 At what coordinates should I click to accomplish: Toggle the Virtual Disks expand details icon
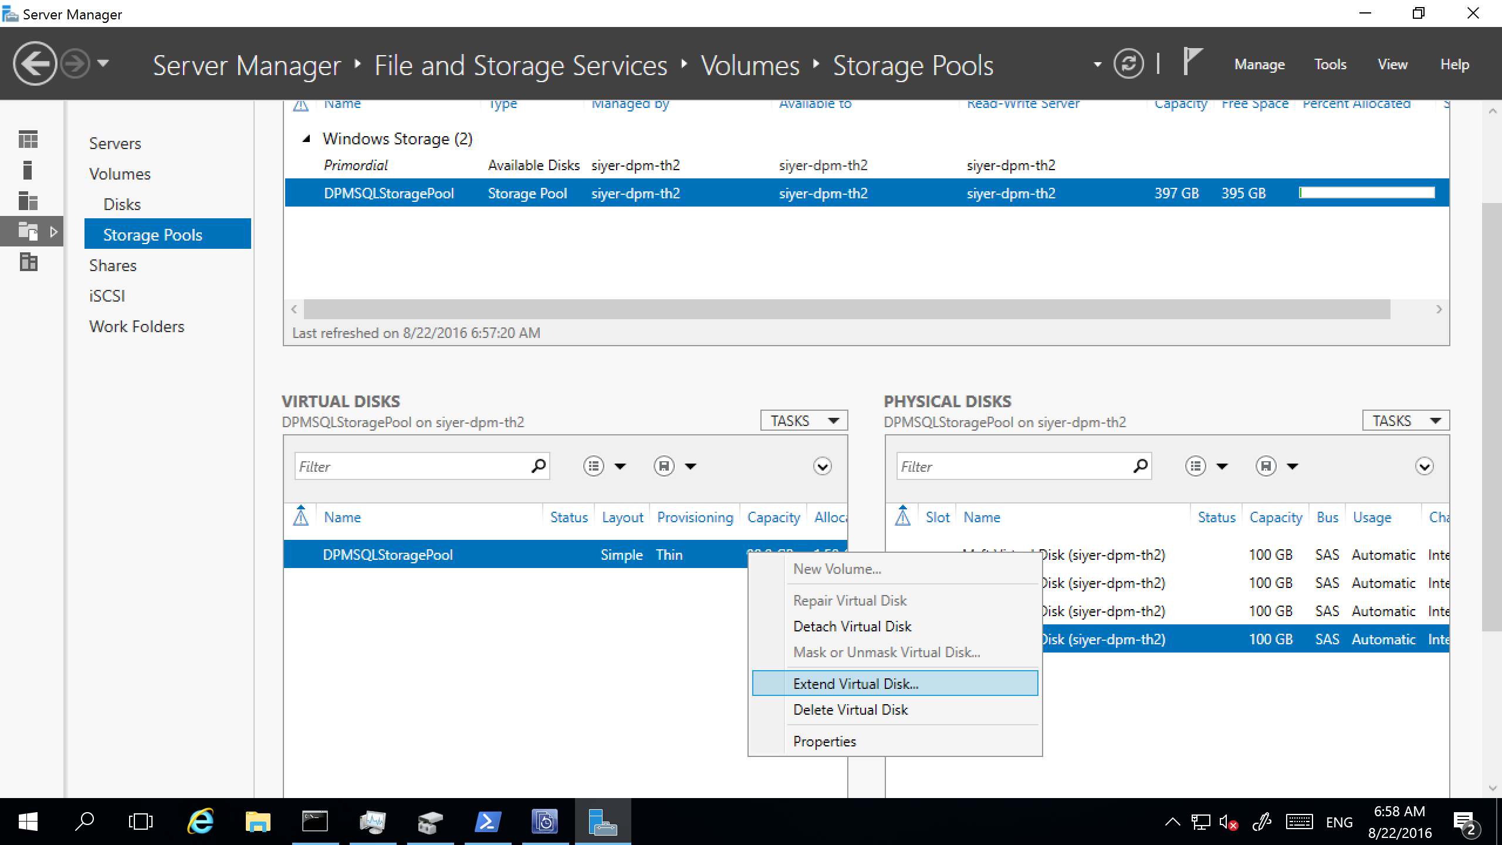pyautogui.click(x=824, y=467)
